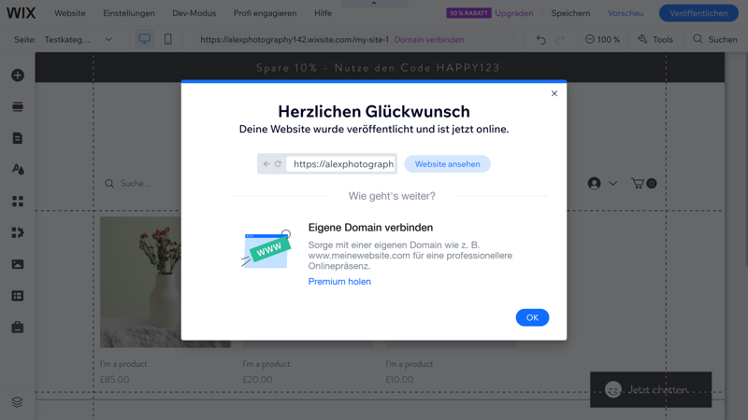Screen dimensions: 748x420
Task: Click Vorschau preview
Action: [x=626, y=13]
